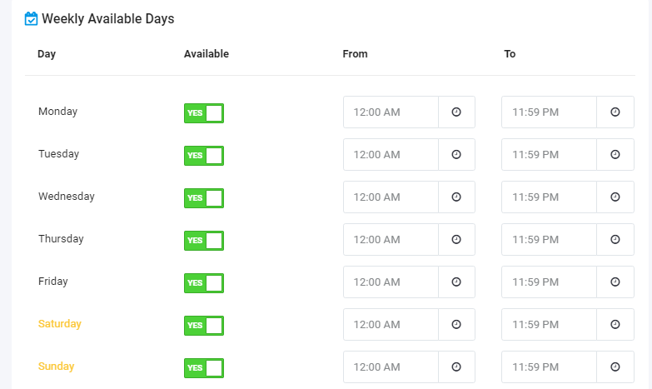The height and width of the screenshot is (389, 652).
Task: Disable Wednesday availability toggle
Action: [x=204, y=198]
